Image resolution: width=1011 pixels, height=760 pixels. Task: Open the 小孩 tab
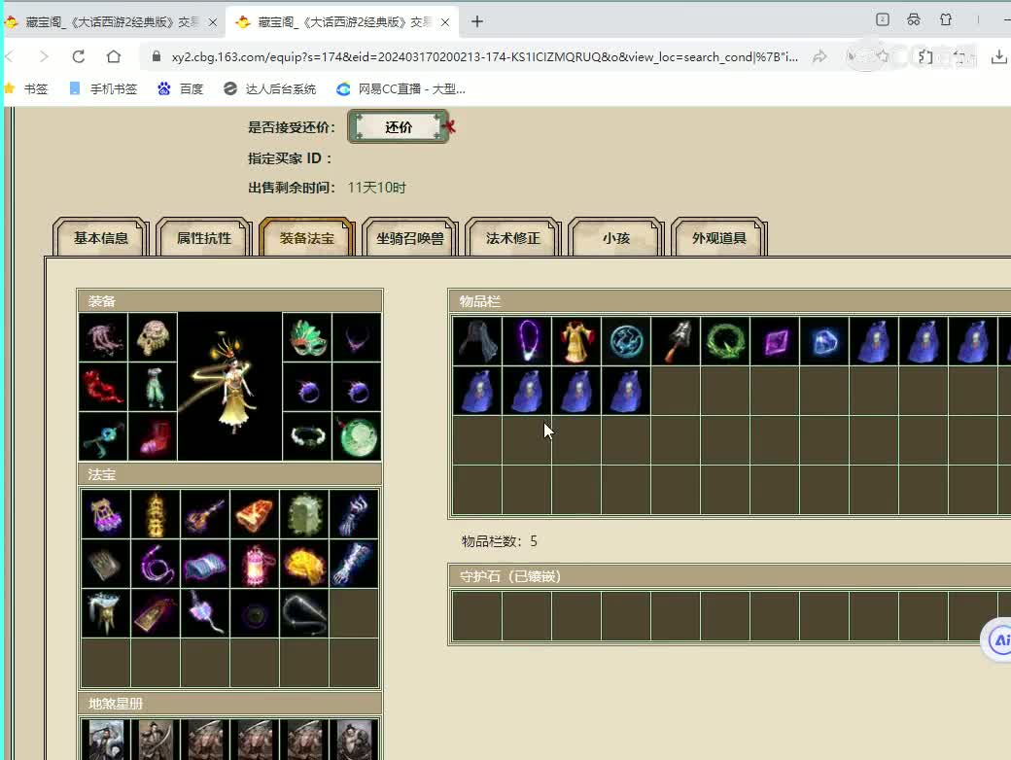[615, 238]
